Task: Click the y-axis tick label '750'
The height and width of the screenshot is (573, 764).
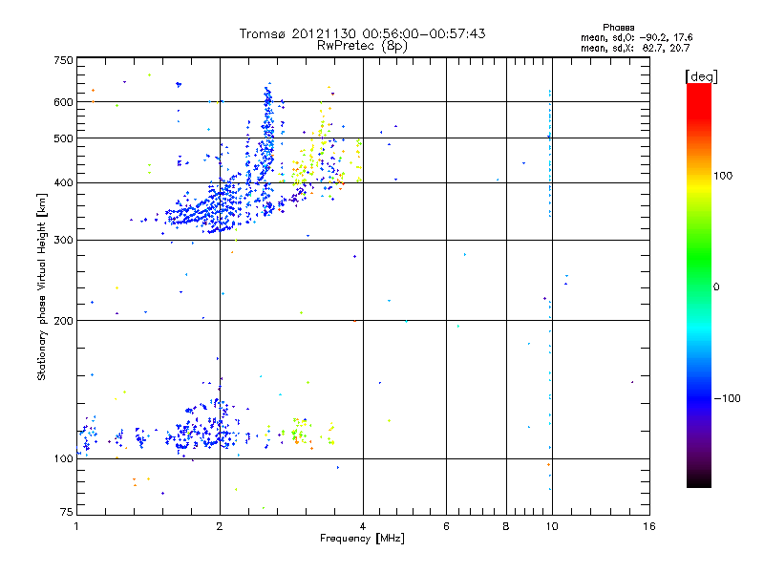Action: click(x=63, y=60)
